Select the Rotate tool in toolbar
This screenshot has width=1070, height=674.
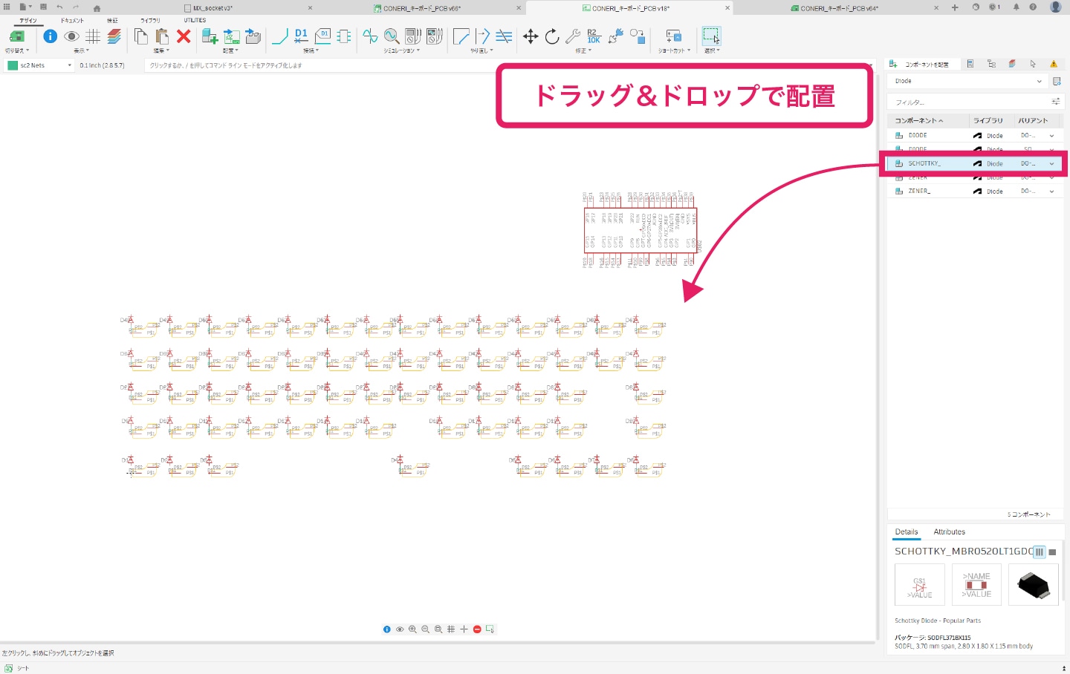551,36
